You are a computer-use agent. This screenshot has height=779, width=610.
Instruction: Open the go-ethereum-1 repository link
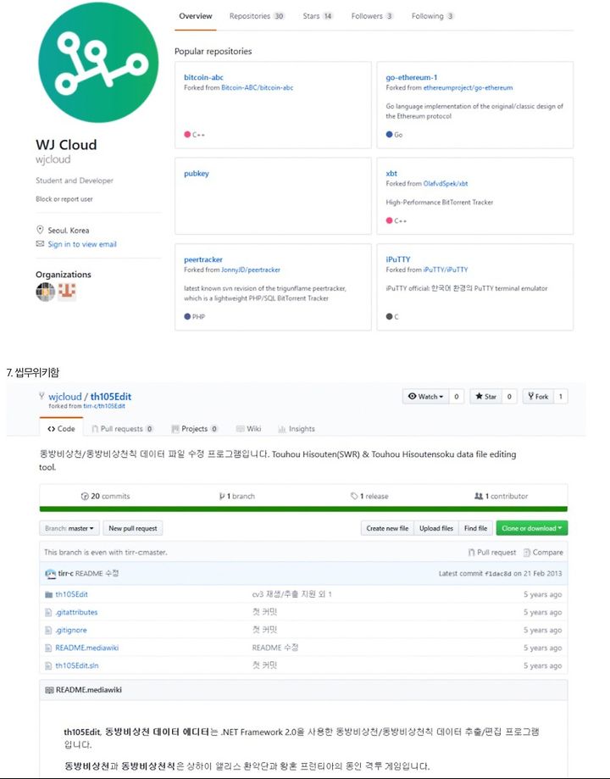[x=411, y=77]
